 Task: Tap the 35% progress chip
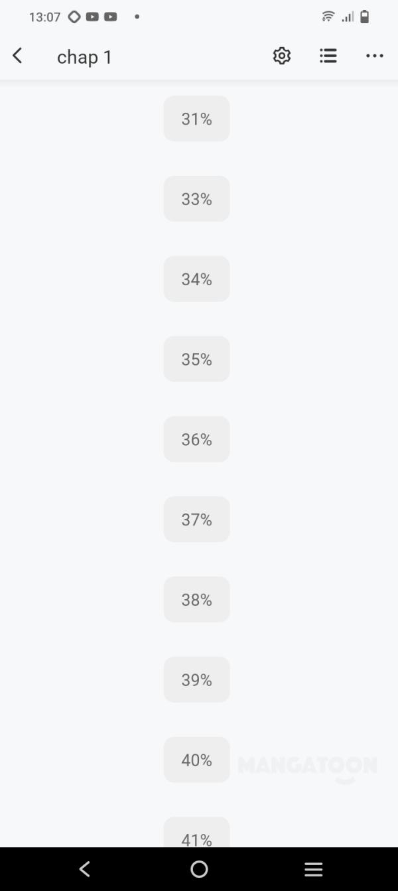pyautogui.click(x=196, y=359)
